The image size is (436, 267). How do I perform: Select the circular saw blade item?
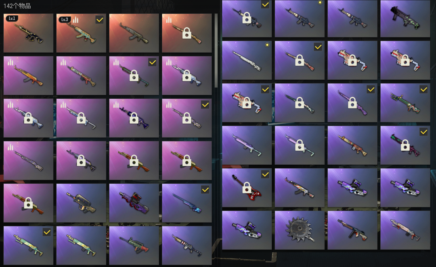(x=300, y=230)
